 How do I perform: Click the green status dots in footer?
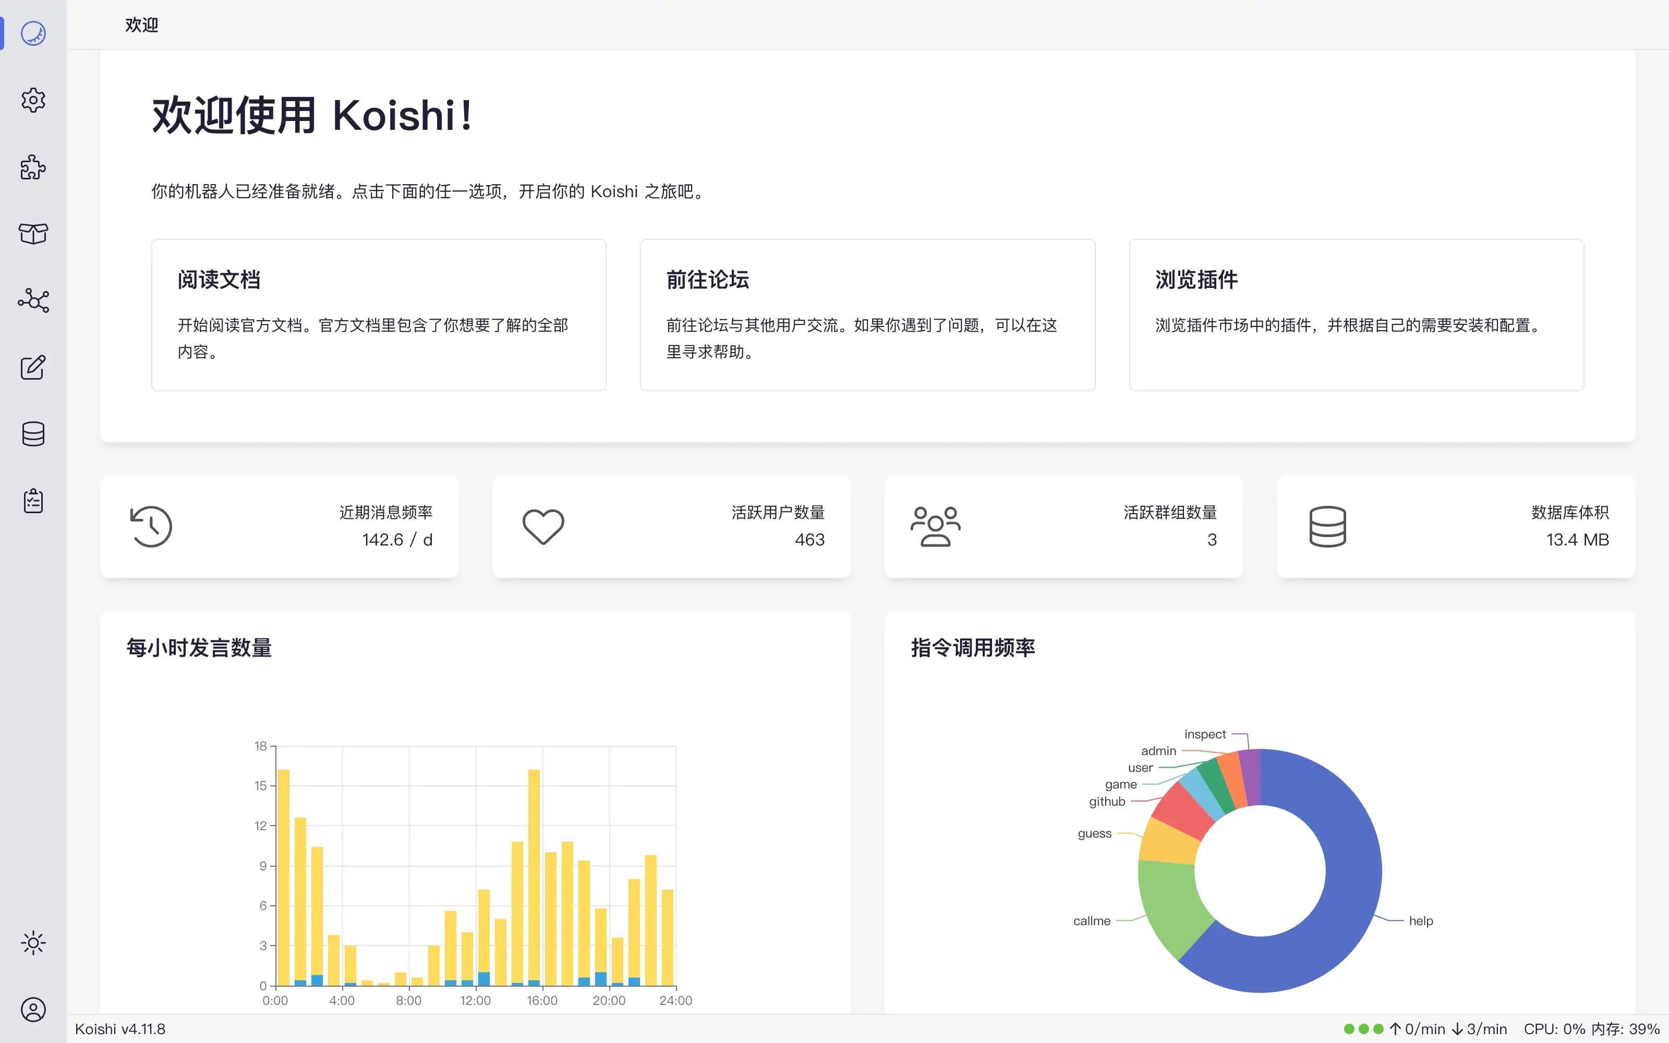[x=1363, y=1028]
